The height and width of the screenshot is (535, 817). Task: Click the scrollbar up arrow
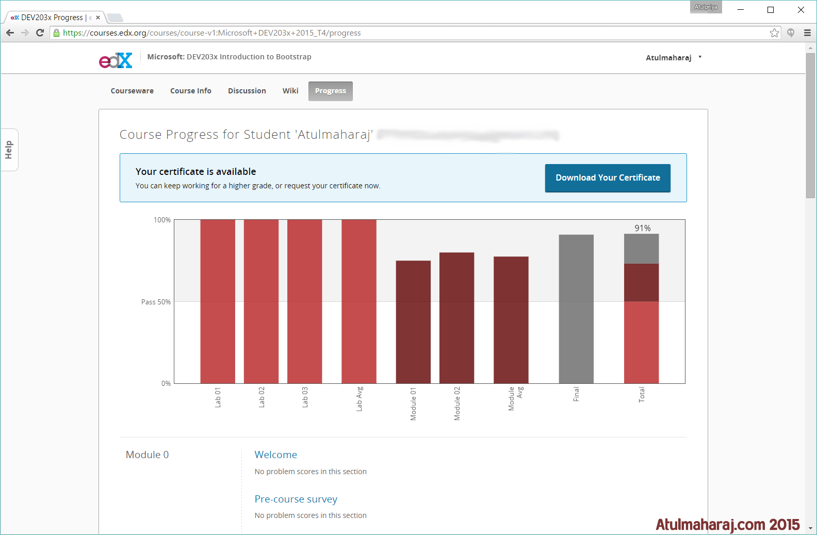[811, 47]
